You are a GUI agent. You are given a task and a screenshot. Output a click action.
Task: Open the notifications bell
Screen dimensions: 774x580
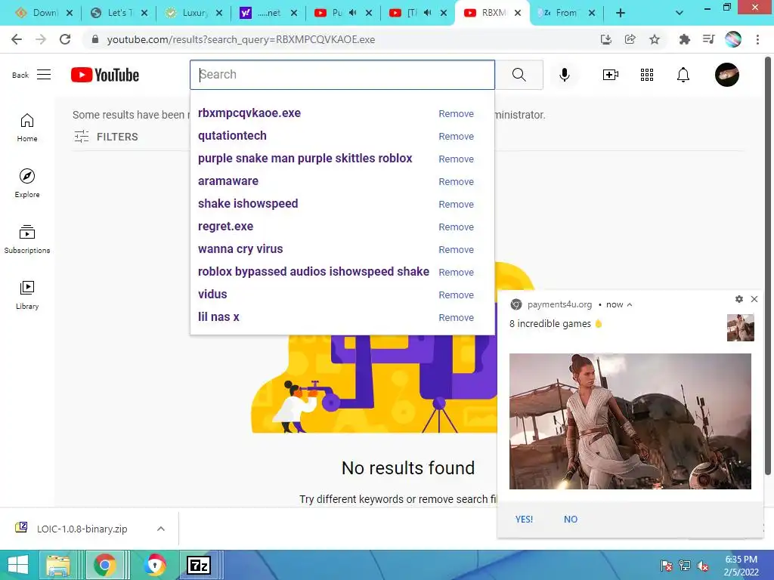tap(683, 75)
